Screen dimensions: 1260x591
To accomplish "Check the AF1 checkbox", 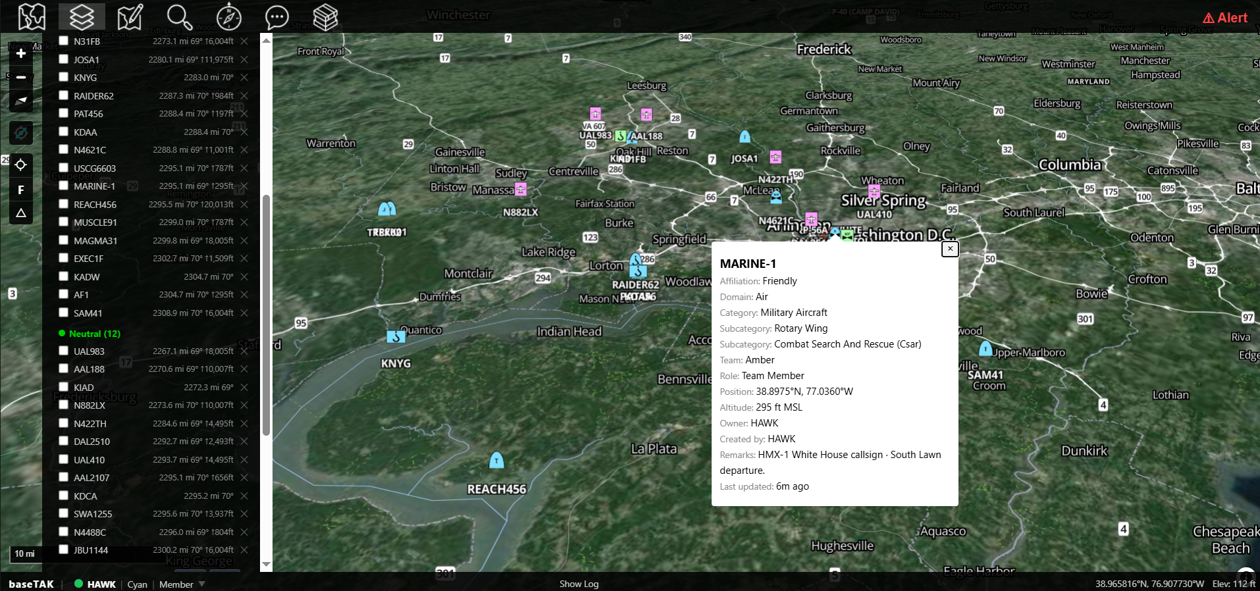I will point(64,294).
